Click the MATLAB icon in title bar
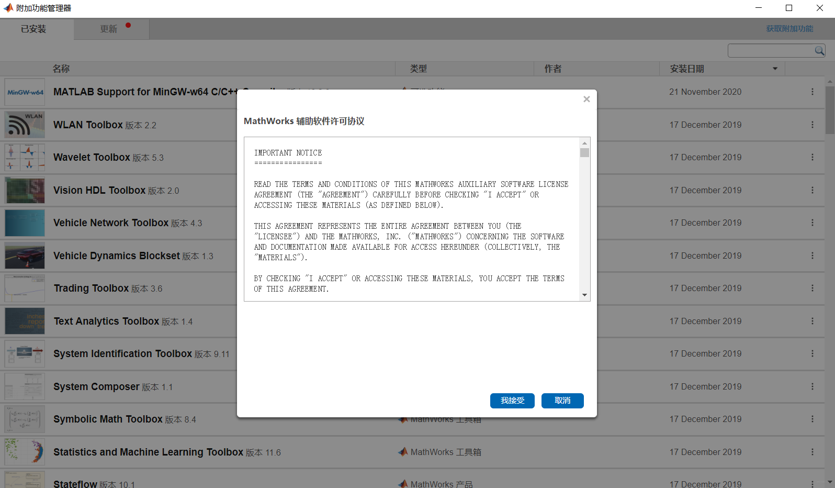Viewport: 835px width, 488px height. (8, 8)
